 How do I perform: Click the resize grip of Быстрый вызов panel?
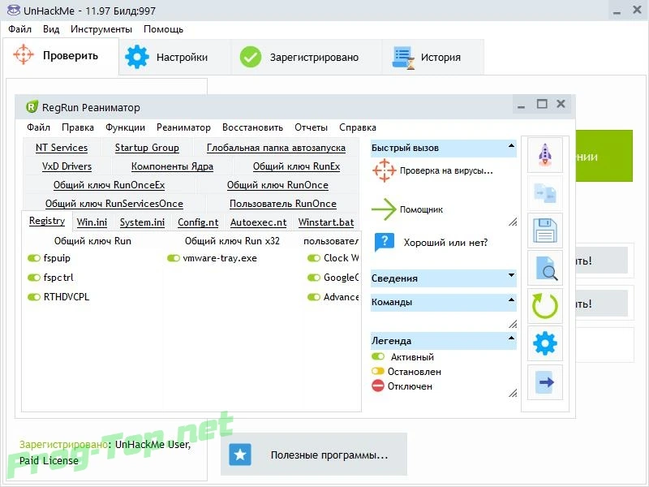point(513,222)
